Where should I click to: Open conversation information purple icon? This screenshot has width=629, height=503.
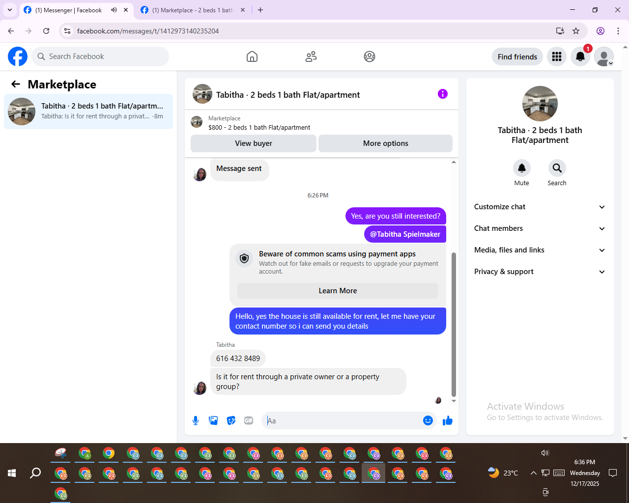(x=443, y=94)
